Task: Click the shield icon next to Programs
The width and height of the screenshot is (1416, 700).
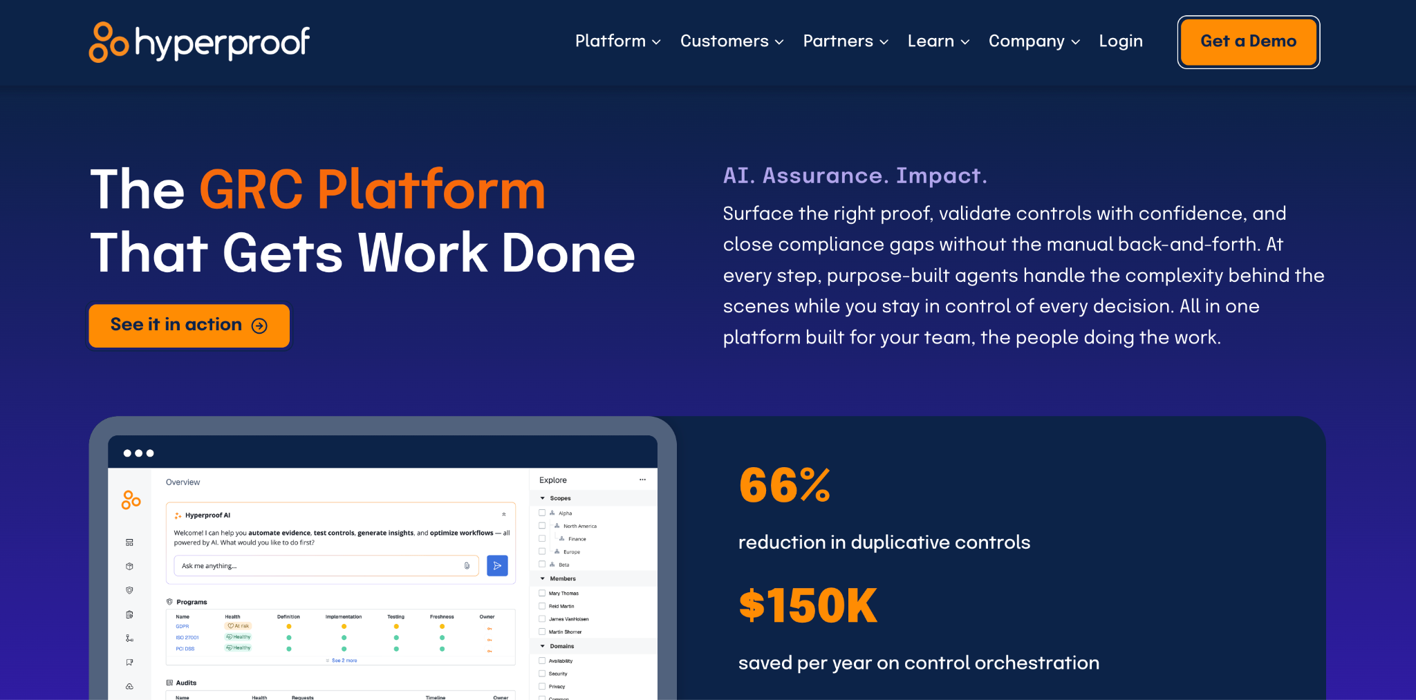Action: 169,602
